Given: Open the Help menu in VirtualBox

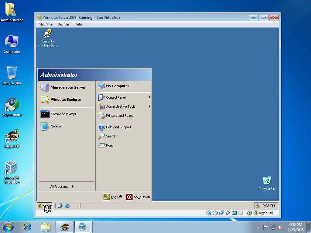Looking at the screenshot, I should [x=78, y=24].
